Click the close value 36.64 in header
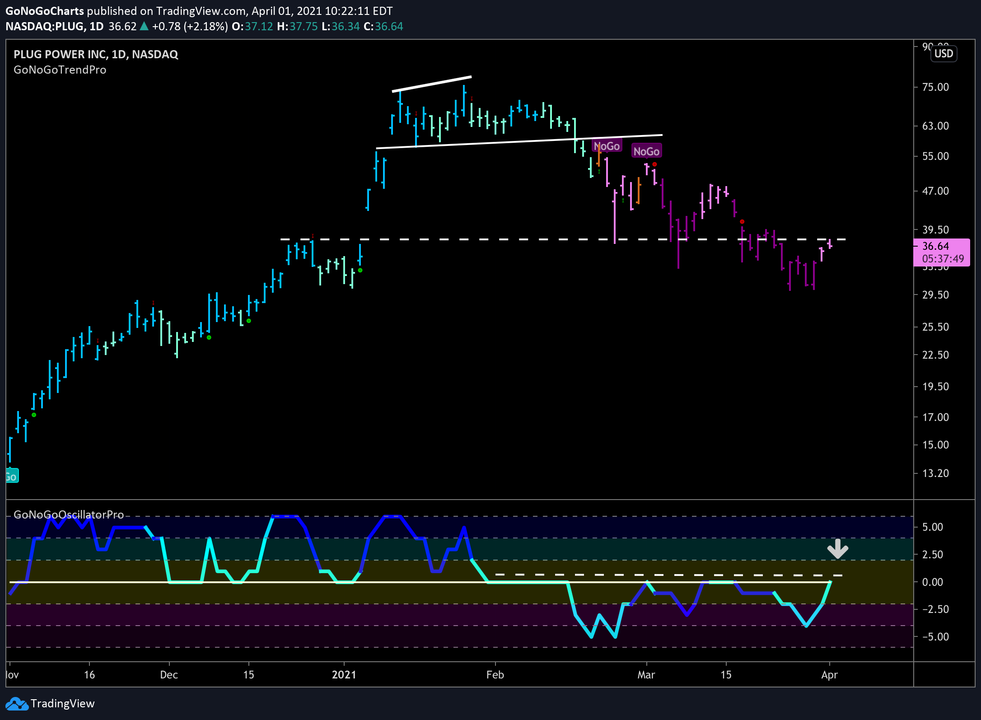 (x=389, y=26)
